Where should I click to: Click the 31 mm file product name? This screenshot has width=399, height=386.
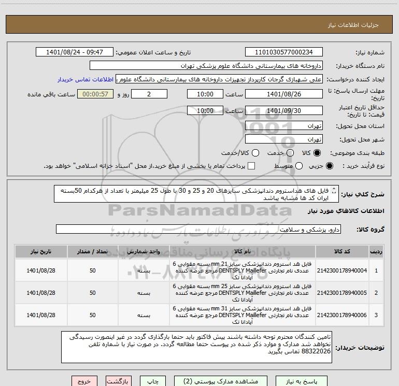[x=243, y=315]
